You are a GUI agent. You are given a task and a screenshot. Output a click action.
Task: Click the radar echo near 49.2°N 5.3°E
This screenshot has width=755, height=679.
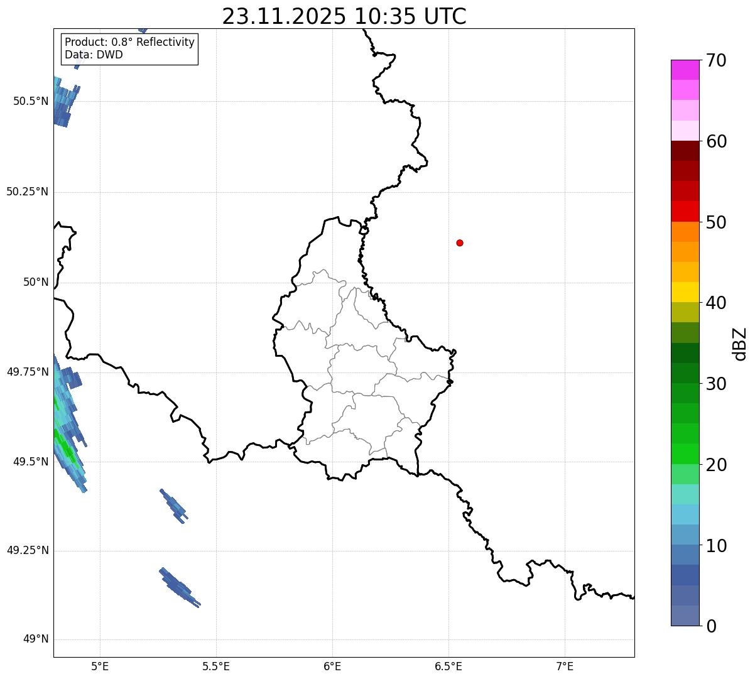click(x=179, y=587)
